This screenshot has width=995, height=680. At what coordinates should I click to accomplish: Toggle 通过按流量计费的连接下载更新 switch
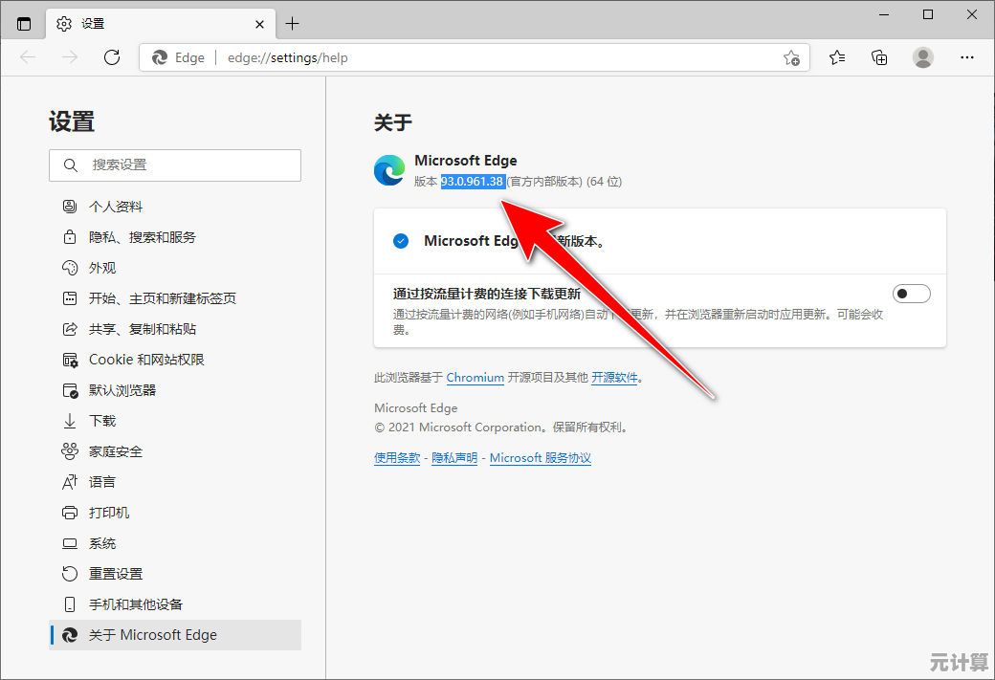[911, 294]
